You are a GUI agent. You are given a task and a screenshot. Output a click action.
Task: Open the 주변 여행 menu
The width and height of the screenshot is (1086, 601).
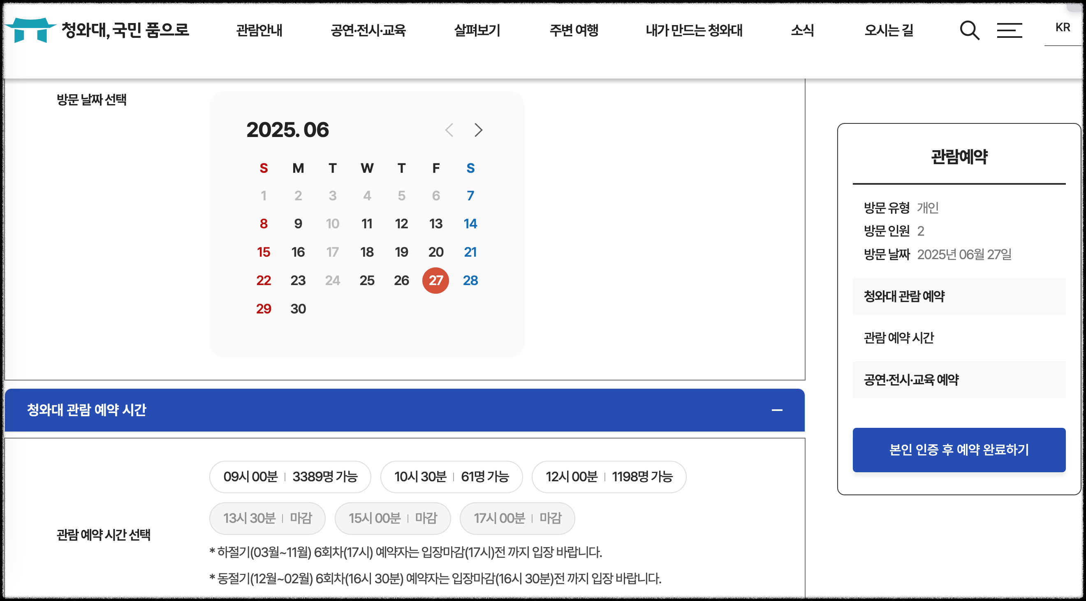click(574, 30)
